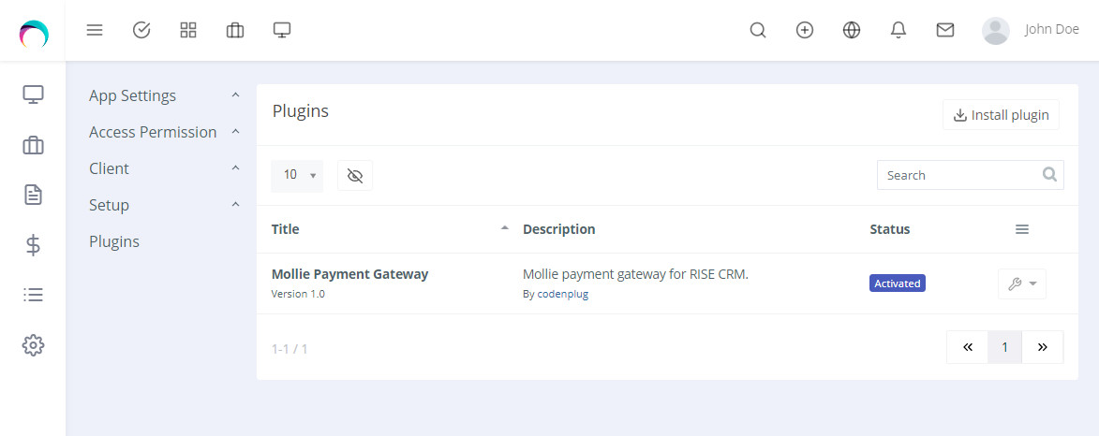Image resolution: width=1099 pixels, height=436 pixels.
Task: Click the plus-circle quick add icon
Action: 804,30
